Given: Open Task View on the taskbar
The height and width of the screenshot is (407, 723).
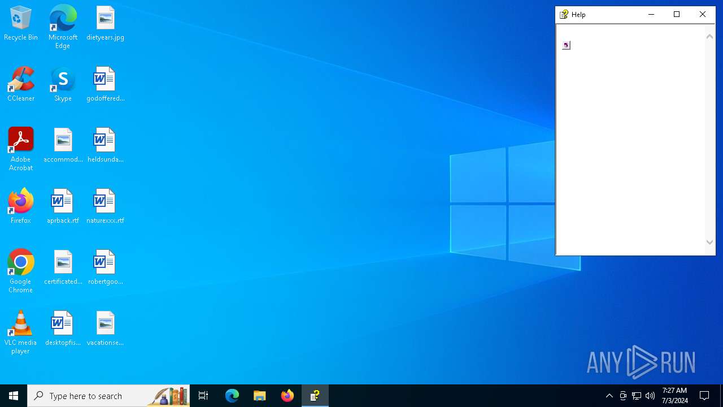Looking at the screenshot, I should tap(203, 396).
